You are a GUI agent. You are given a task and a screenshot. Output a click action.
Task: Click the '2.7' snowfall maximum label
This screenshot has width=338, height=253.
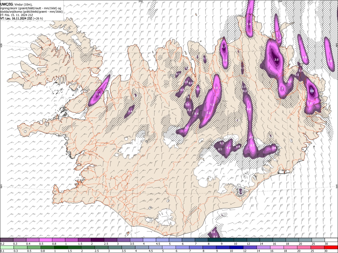(224, 47)
